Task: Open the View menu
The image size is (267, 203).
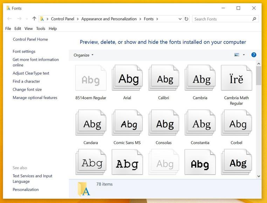Action: [28, 28]
